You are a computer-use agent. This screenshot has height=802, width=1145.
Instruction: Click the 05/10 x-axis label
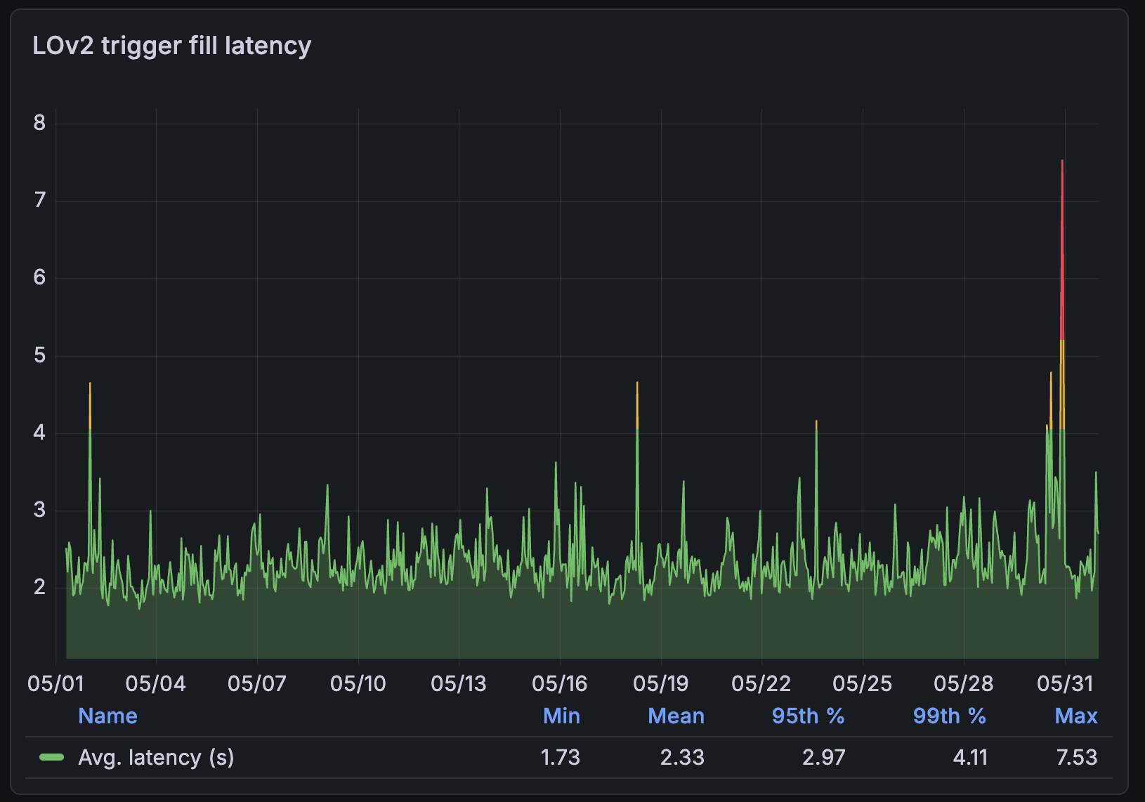tap(358, 683)
